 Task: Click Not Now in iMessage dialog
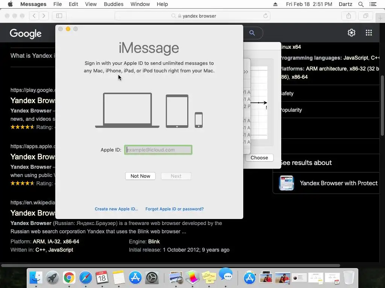pos(140,176)
